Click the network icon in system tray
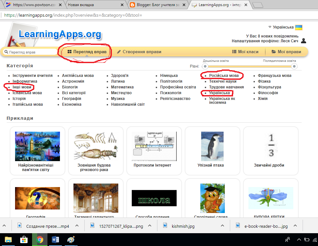Viewport: 318px width, 246px height. coord(315,240)
